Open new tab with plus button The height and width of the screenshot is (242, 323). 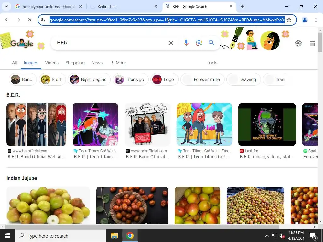tap(242, 6)
